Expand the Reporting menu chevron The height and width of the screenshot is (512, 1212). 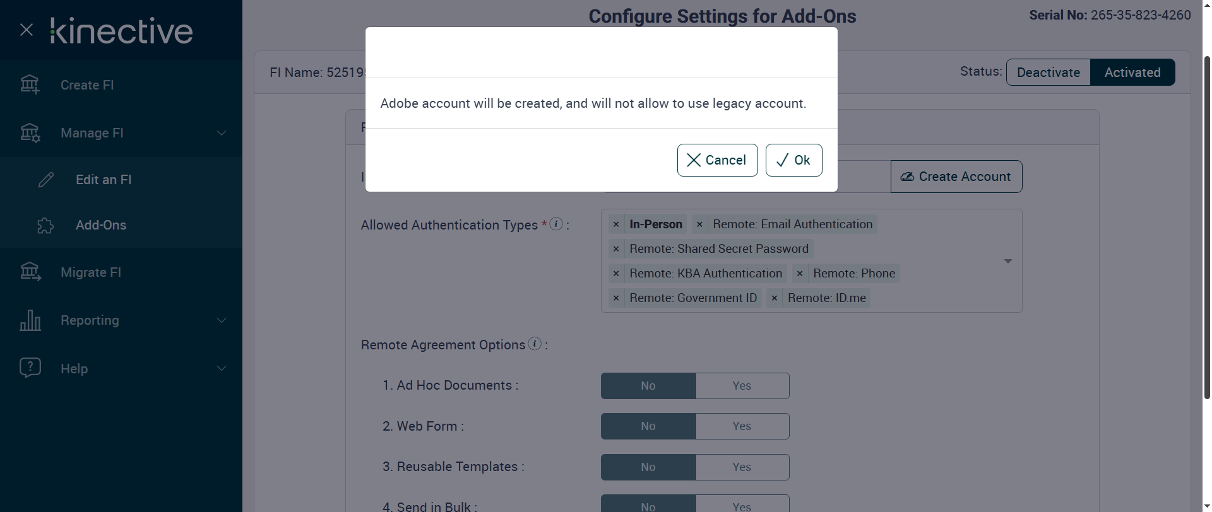tap(222, 320)
